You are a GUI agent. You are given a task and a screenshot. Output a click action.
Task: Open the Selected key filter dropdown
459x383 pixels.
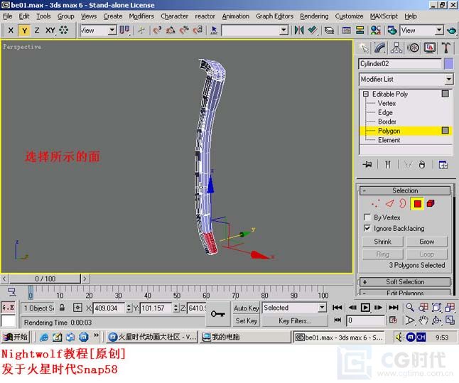pyautogui.click(x=294, y=308)
